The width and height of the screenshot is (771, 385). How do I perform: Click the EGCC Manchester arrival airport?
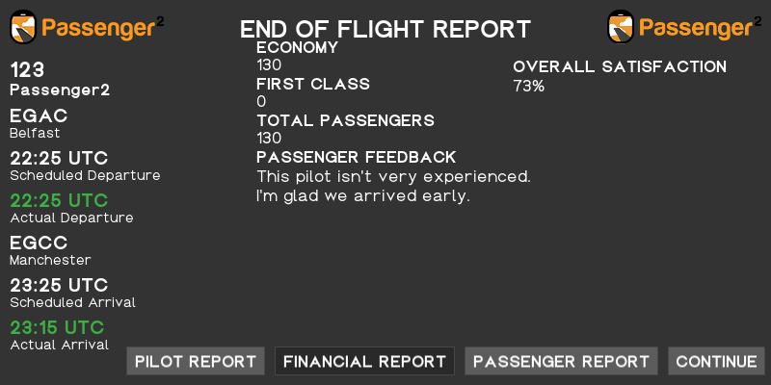pos(40,244)
